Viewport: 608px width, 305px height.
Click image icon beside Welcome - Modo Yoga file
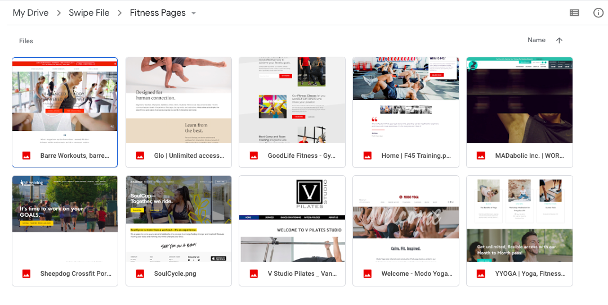(367, 274)
